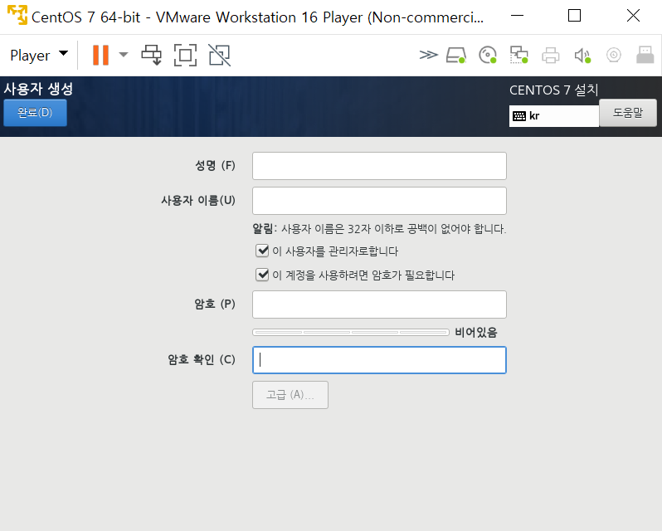This screenshot has height=531, width=662.
Task: Click the printer device icon
Action: [x=551, y=56]
